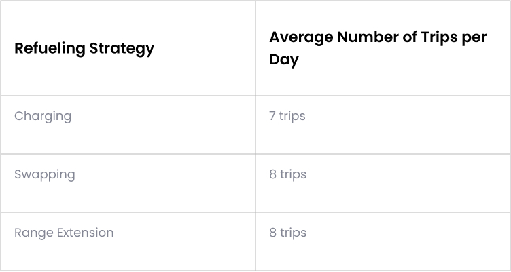Select the 8 trips value for Swapping
The height and width of the screenshot is (272, 511).
287,174
